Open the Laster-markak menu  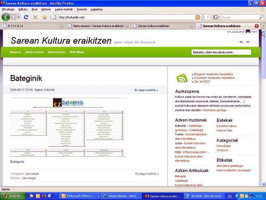tap(64, 10)
